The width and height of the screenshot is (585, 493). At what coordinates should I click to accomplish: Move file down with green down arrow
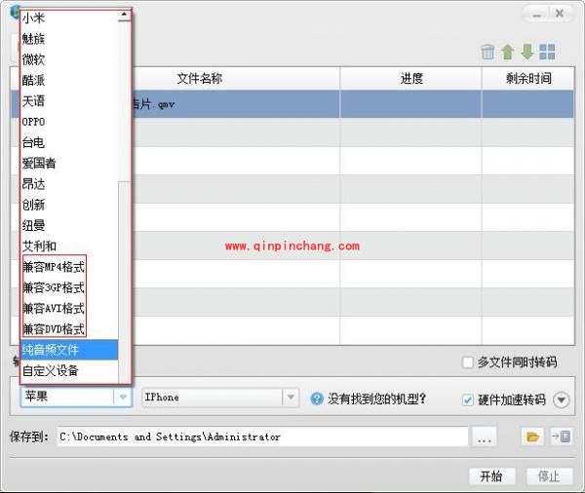point(527,52)
